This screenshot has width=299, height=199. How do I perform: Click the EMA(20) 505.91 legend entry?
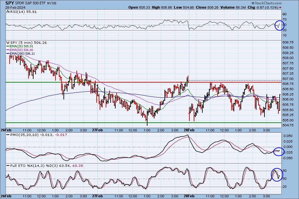coord(21,46)
